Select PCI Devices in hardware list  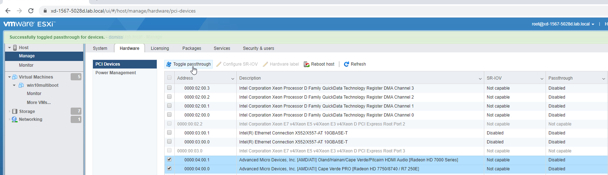125,64
